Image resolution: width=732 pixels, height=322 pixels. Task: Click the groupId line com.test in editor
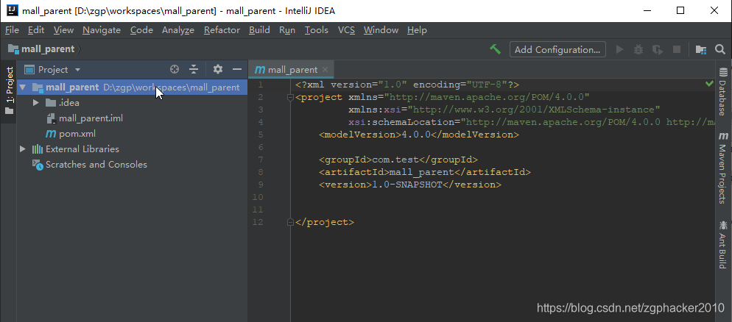[398, 160]
